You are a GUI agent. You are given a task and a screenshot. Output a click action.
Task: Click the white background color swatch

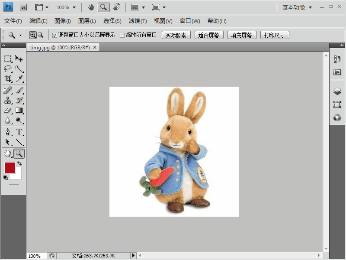pyautogui.click(x=17, y=175)
